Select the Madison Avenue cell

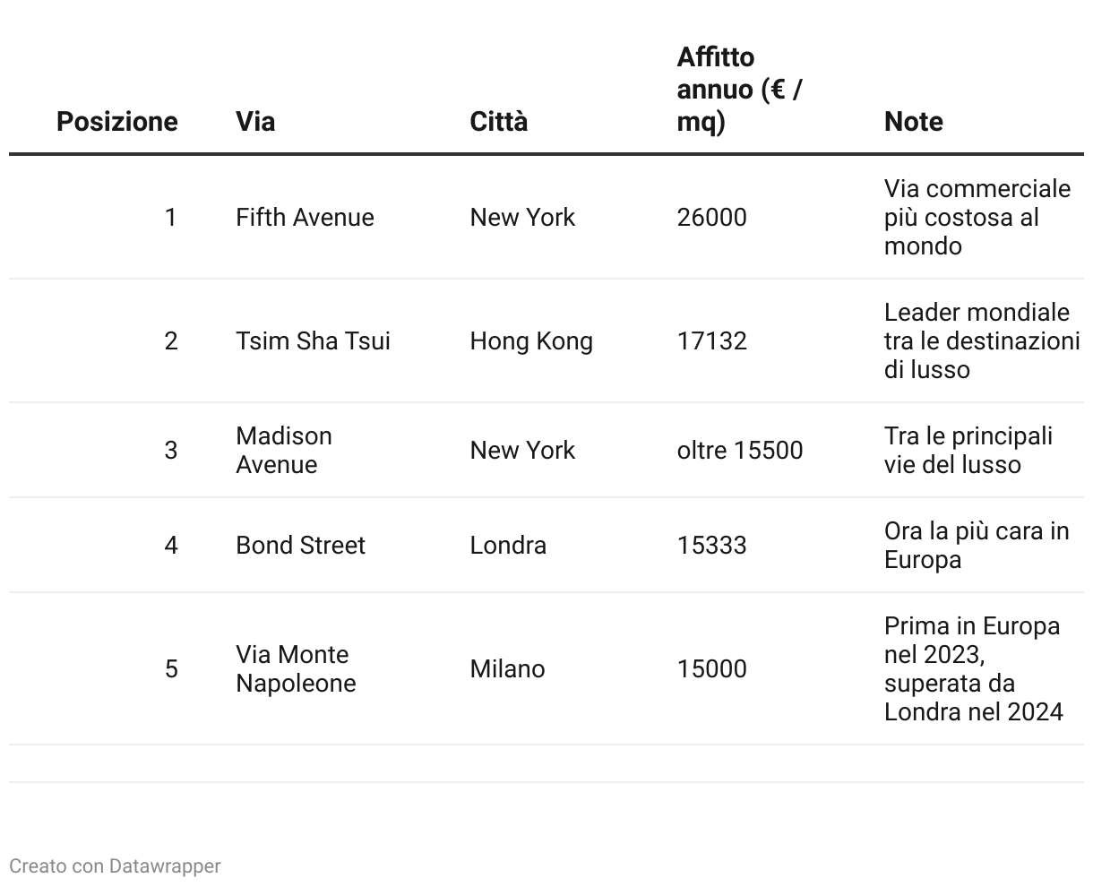(284, 450)
